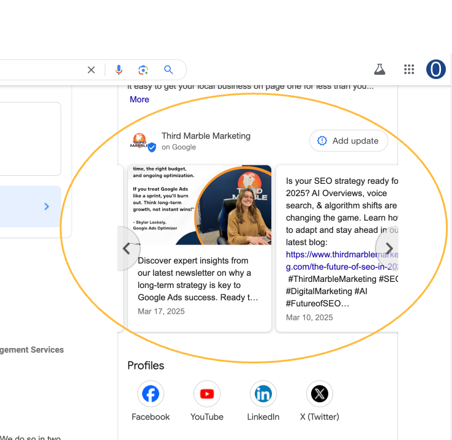The image size is (452, 440).
Task: Start voice search with the microphone icon
Action: pyautogui.click(x=119, y=70)
